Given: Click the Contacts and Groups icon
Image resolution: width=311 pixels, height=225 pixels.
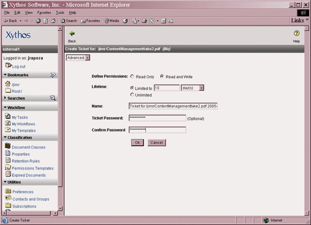Looking at the screenshot, I should (8, 198).
